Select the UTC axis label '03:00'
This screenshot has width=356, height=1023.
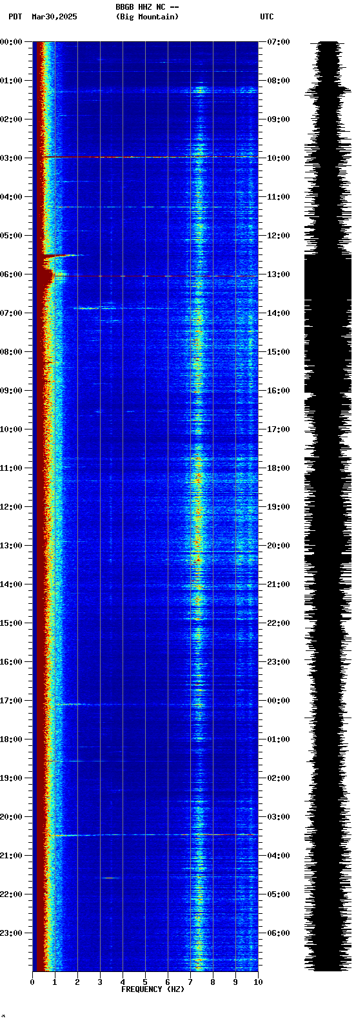click(x=279, y=817)
